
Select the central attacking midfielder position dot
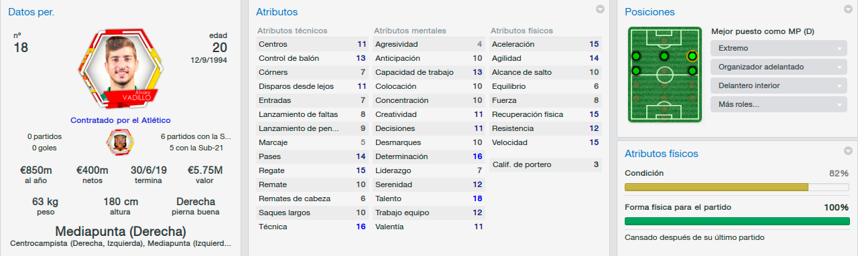tap(664, 55)
